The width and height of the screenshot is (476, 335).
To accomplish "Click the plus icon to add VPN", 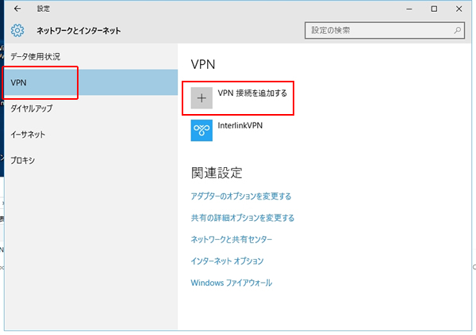I will (202, 97).
